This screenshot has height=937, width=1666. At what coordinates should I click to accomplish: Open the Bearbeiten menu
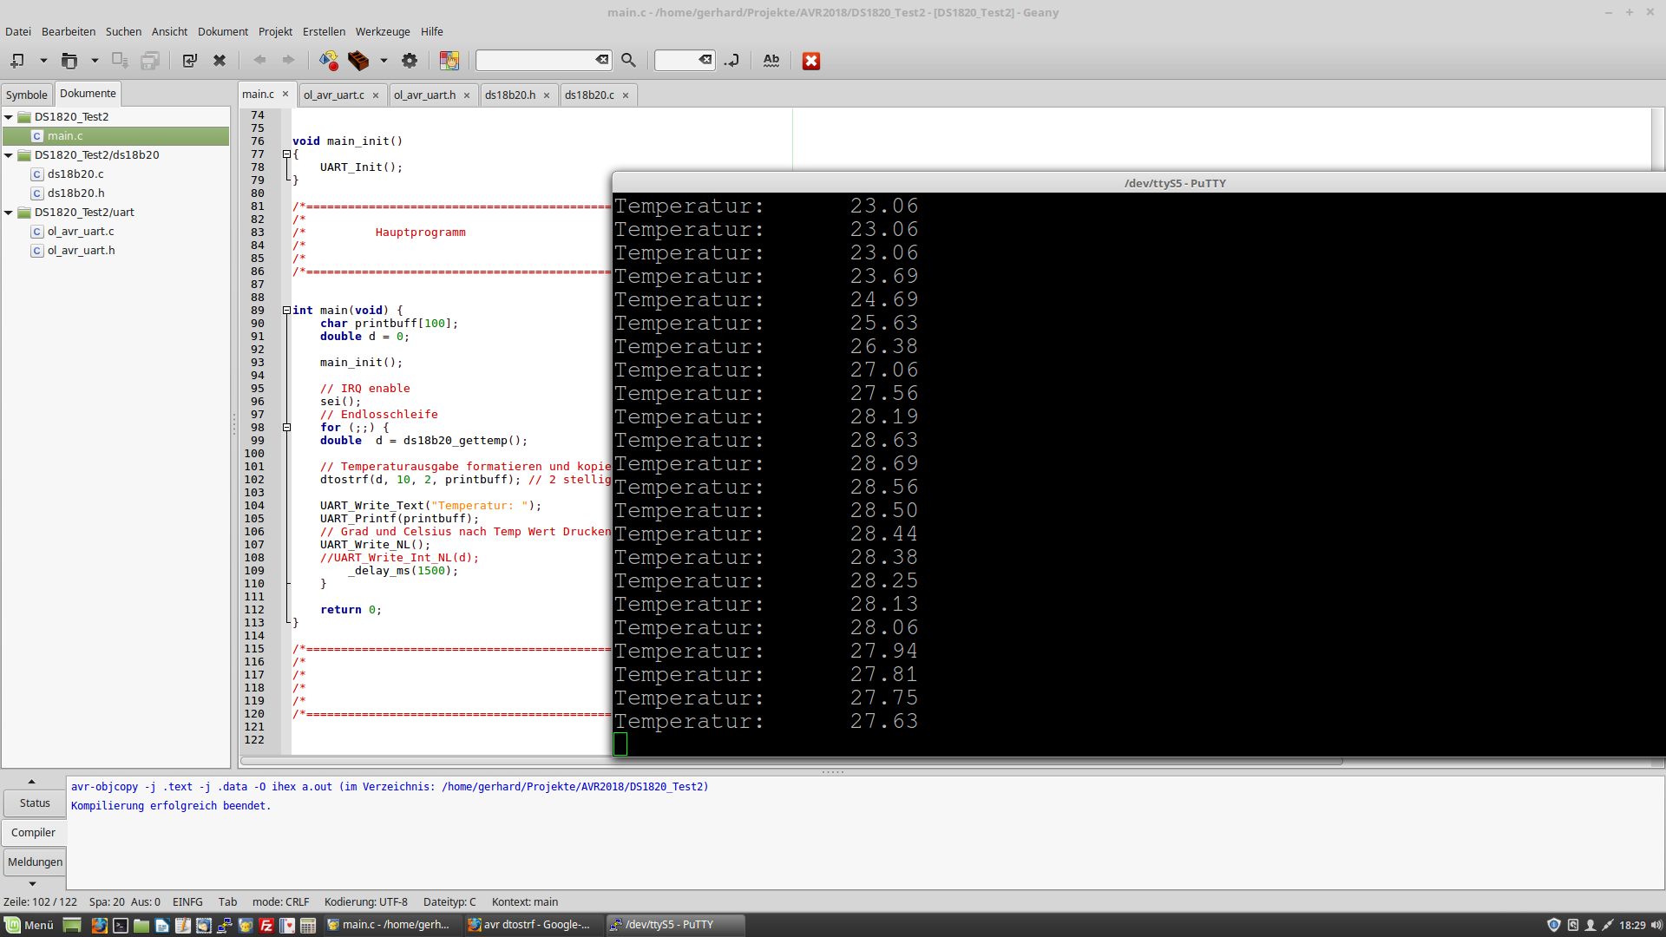[x=69, y=31]
